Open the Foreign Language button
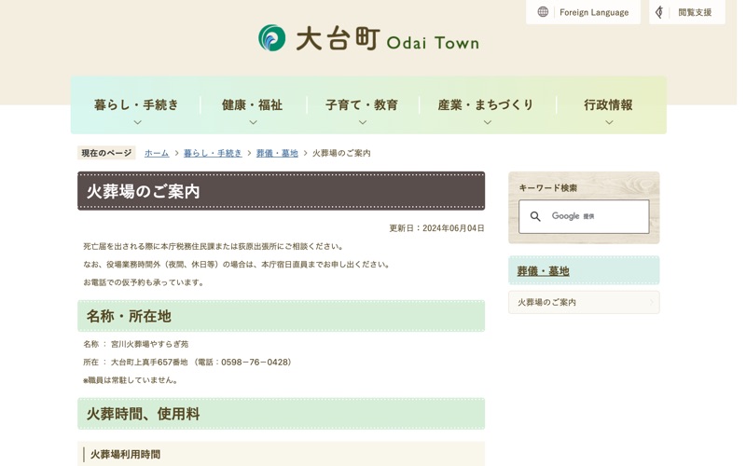746x466 pixels. (x=584, y=12)
